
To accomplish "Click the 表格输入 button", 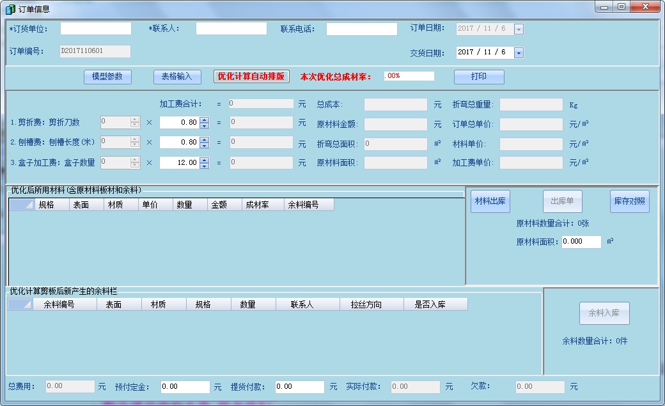I will pyautogui.click(x=177, y=77).
